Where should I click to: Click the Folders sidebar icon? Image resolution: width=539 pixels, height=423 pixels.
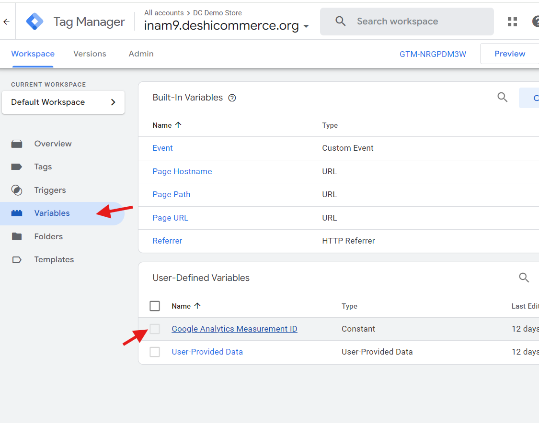(x=16, y=236)
